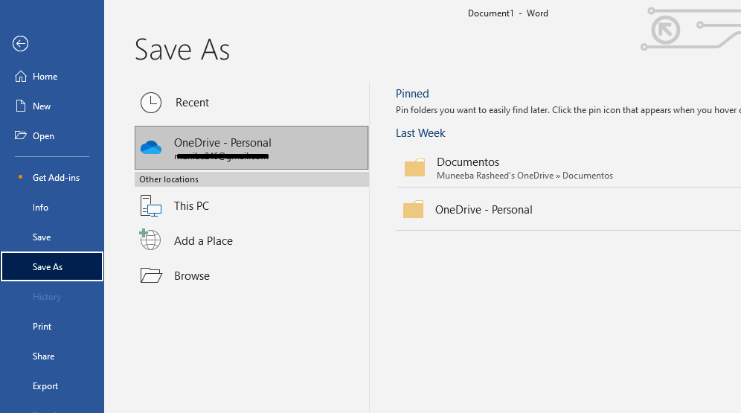The width and height of the screenshot is (741, 413).
Task: Click the back arrow icon
Action: coord(21,44)
